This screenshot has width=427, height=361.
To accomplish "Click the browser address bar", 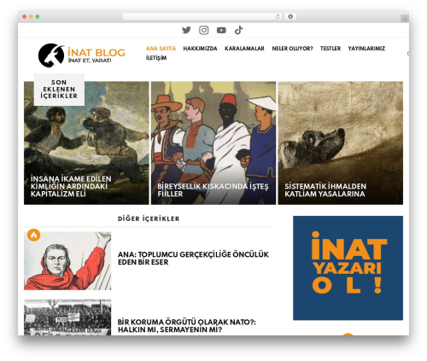I will (202, 17).
